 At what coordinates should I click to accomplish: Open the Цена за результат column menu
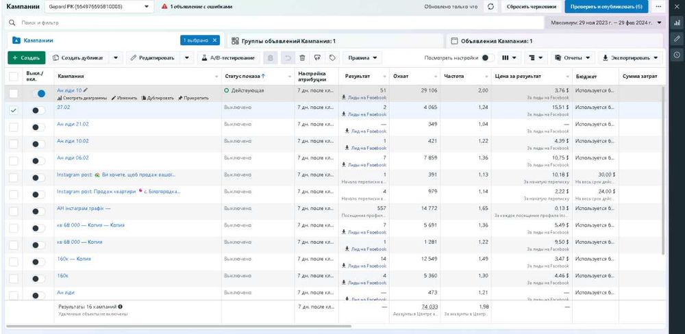coord(567,77)
